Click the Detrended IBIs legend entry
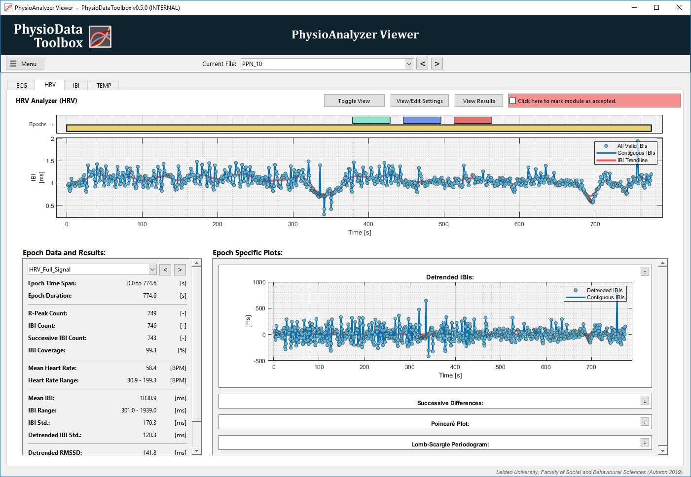Viewport: 691px width, 477px height. point(605,290)
